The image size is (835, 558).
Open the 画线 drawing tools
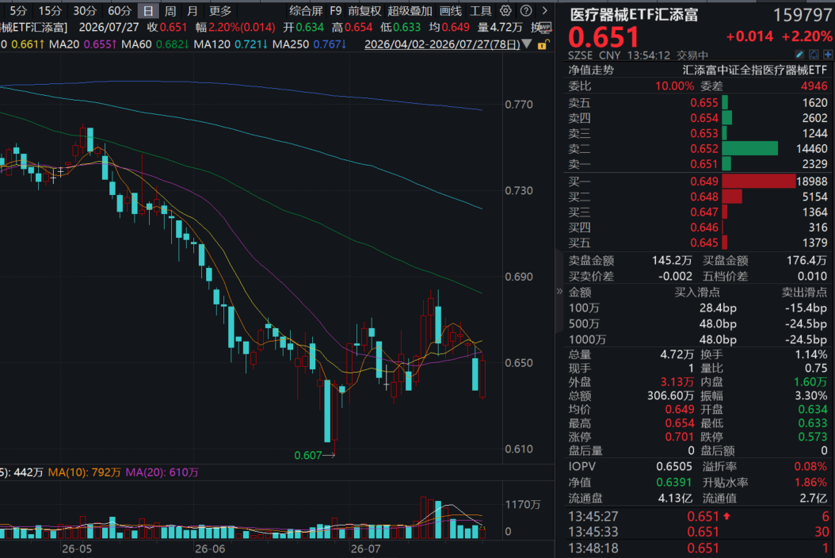click(x=451, y=10)
